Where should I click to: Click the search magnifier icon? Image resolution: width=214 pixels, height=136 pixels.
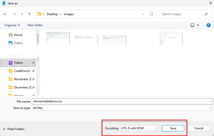click(x=206, y=14)
